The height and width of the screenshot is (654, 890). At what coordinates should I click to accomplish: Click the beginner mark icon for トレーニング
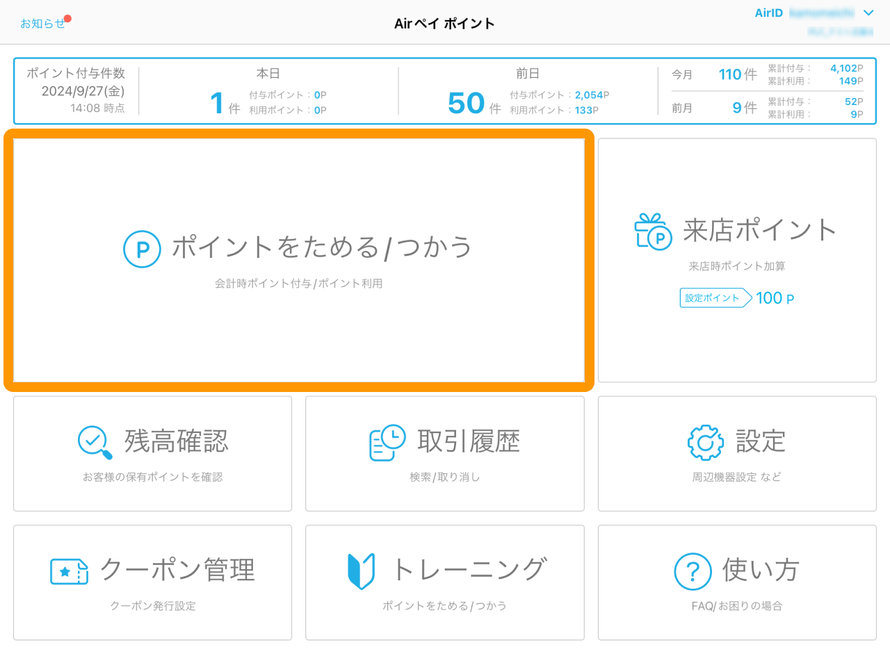pos(361,571)
